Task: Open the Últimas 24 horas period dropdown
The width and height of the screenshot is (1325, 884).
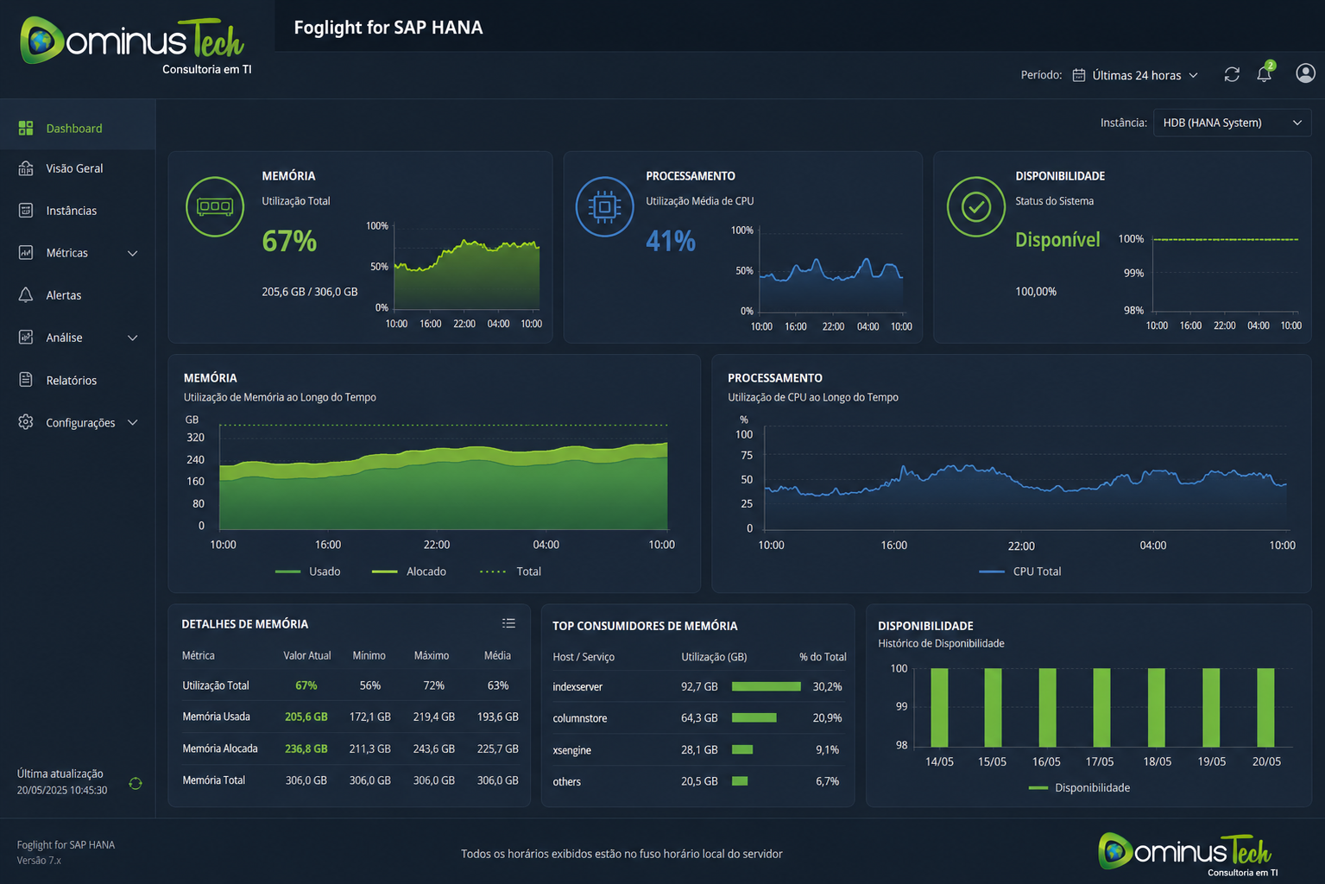Action: coord(1136,75)
